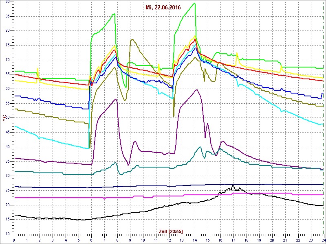Image resolution: width=326 pixels, height=244 pixels.
Task: Select the 35 temperature axis label
Action: point(7,161)
